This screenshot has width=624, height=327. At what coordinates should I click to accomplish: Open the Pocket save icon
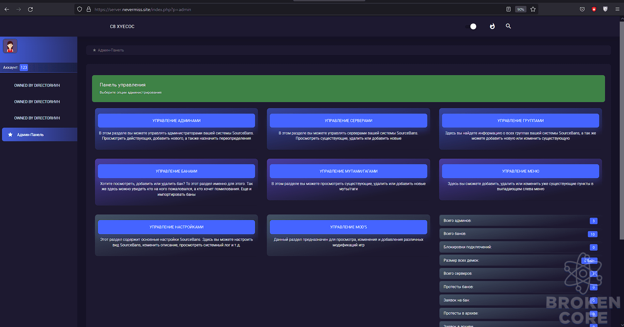(582, 9)
